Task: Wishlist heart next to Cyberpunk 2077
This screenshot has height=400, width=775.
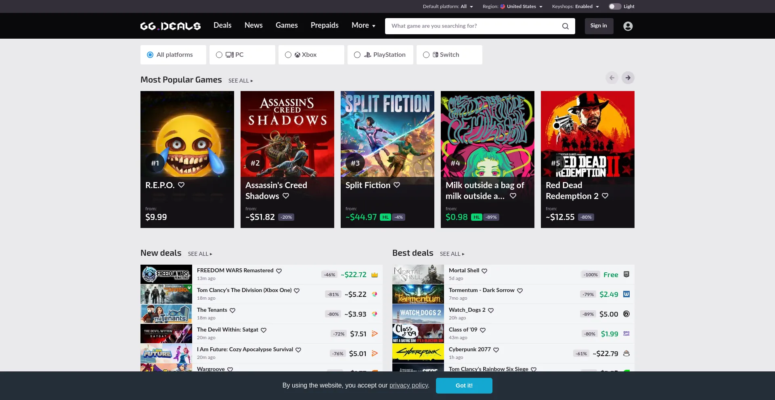Action: point(496,350)
